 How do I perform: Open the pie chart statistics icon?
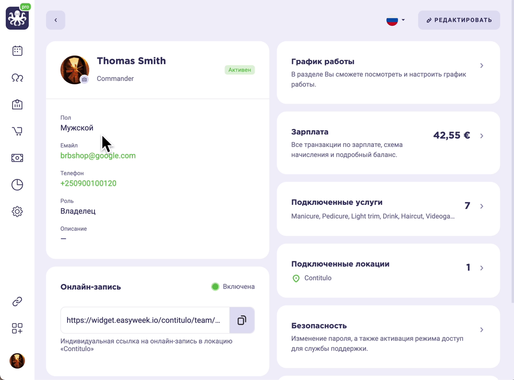pyautogui.click(x=17, y=185)
